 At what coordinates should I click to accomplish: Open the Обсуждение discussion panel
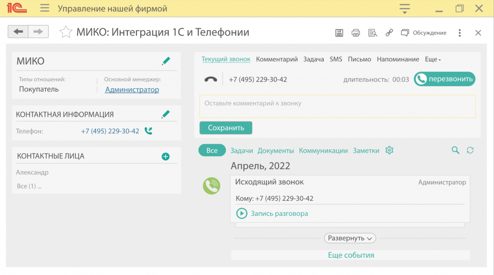(424, 33)
